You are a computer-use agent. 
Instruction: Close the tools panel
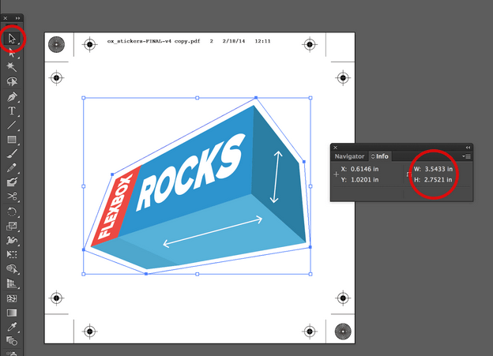[6, 18]
